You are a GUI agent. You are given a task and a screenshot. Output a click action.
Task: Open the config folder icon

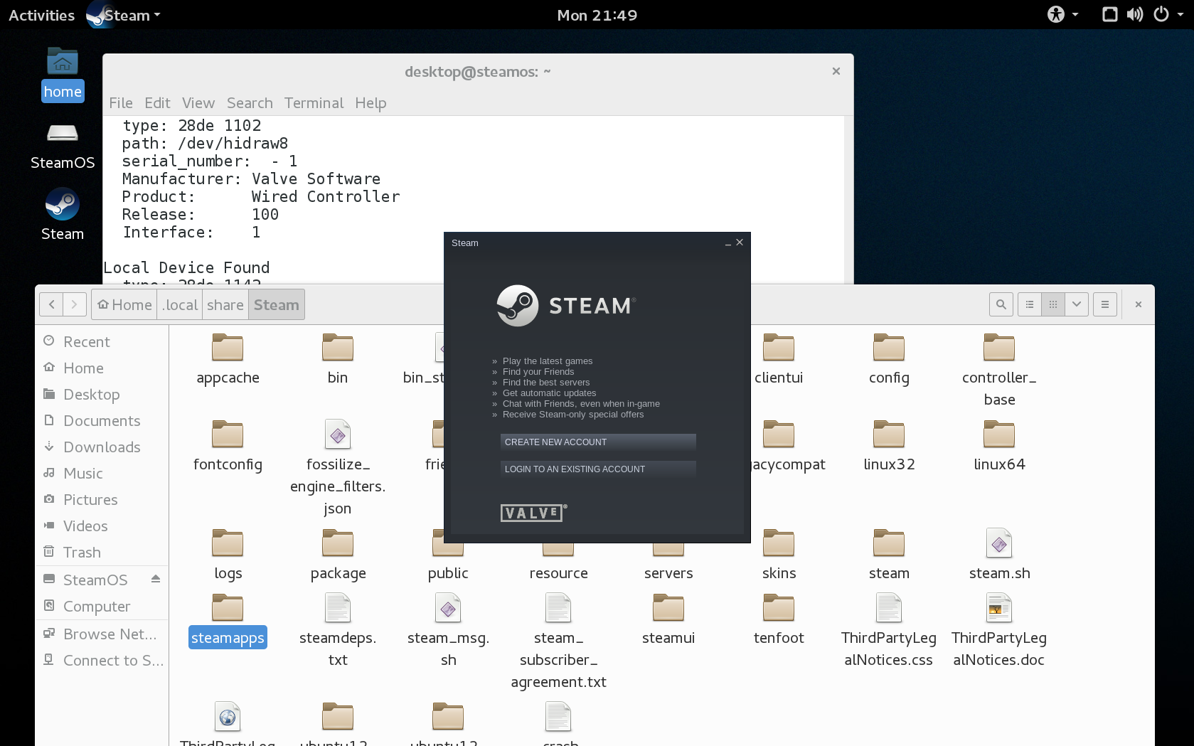pyautogui.click(x=889, y=348)
